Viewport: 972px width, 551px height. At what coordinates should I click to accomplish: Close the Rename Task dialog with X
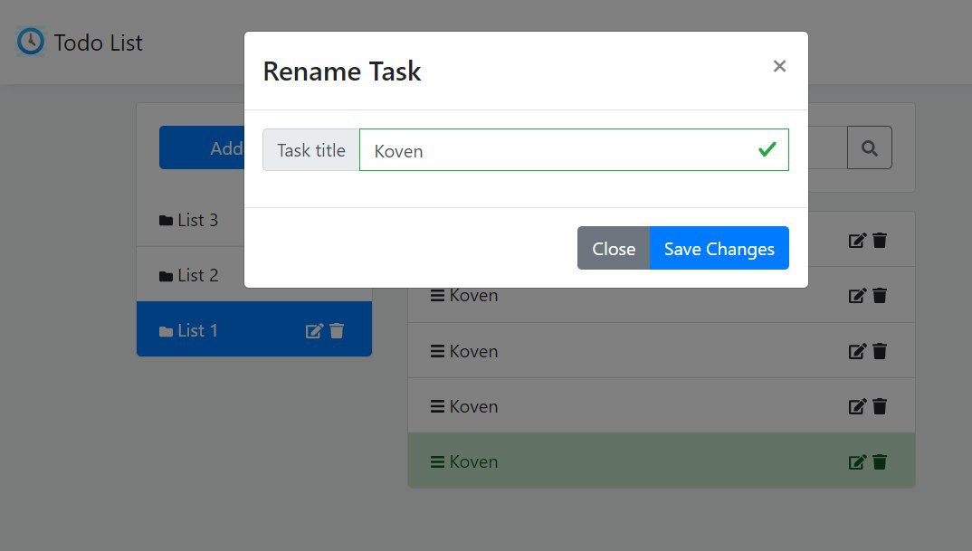pyautogui.click(x=779, y=66)
